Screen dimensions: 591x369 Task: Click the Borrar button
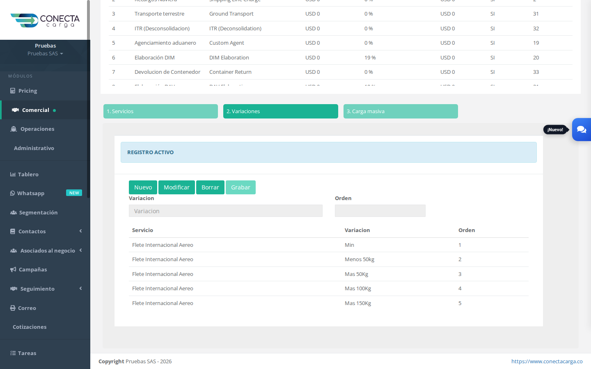(210, 187)
